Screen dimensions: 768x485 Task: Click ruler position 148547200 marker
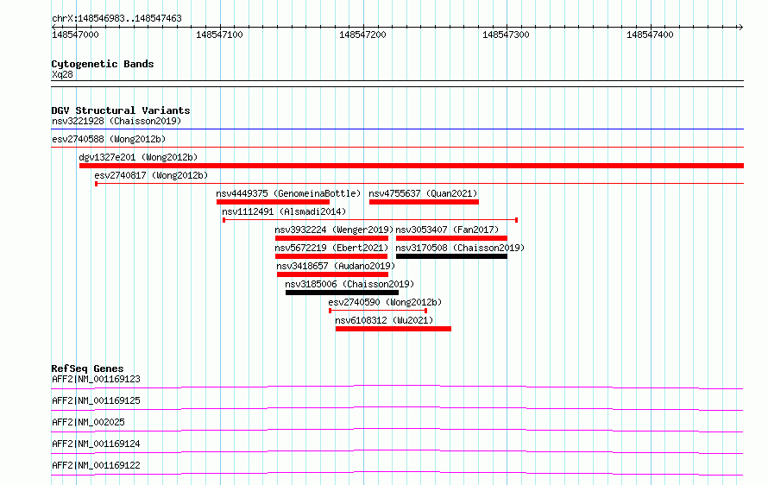pyautogui.click(x=362, y=35)
